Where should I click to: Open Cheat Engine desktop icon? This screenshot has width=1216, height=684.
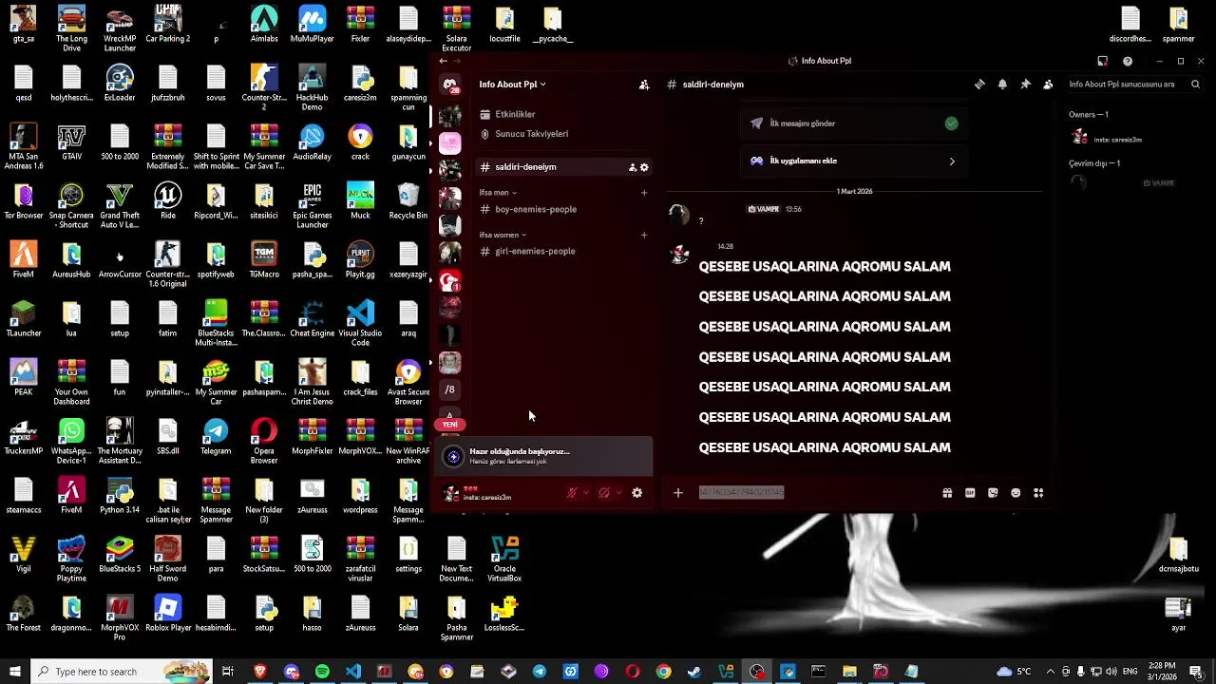coord(313,320)
